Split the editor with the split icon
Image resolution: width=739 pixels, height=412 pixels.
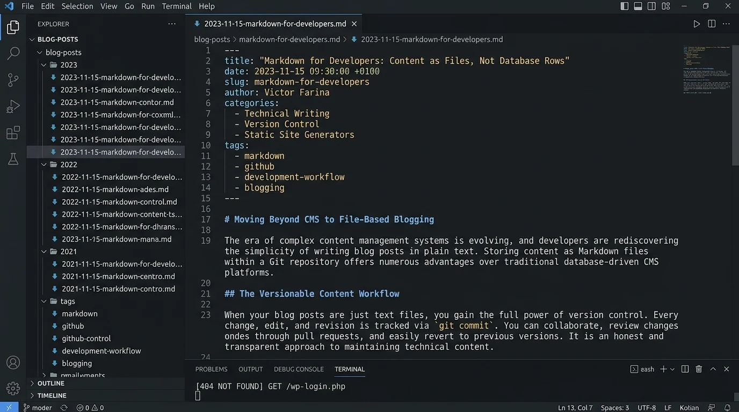712,24
